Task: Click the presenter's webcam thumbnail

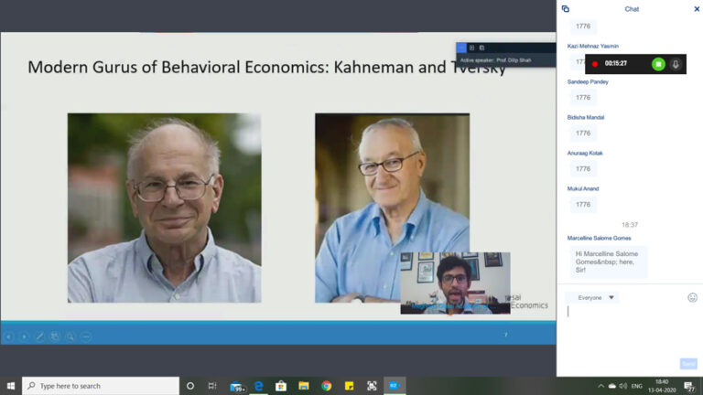Action: pos(455,282)
